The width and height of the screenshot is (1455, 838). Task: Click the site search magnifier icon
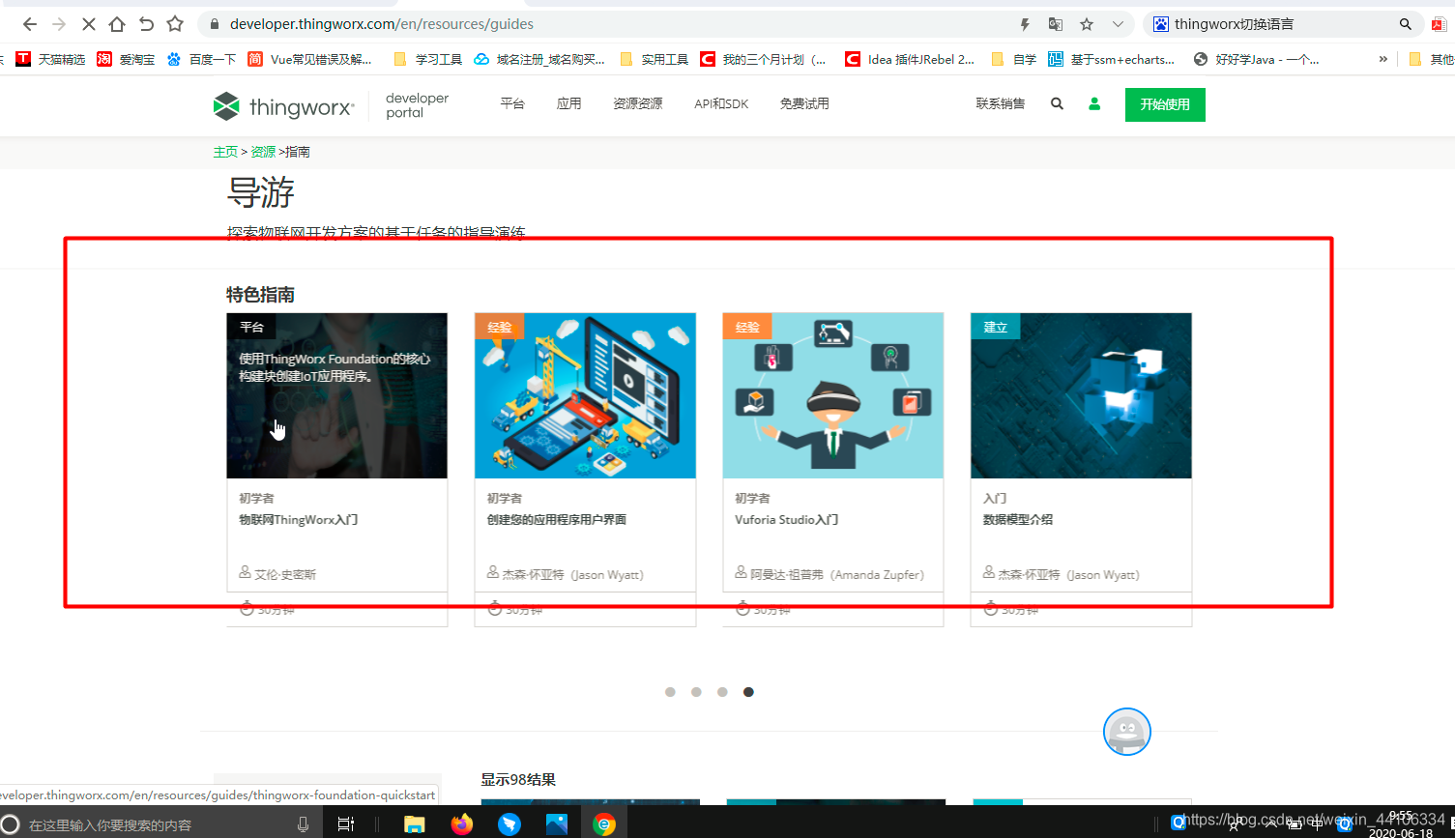pyautogui.click(x=1057, y=103)
